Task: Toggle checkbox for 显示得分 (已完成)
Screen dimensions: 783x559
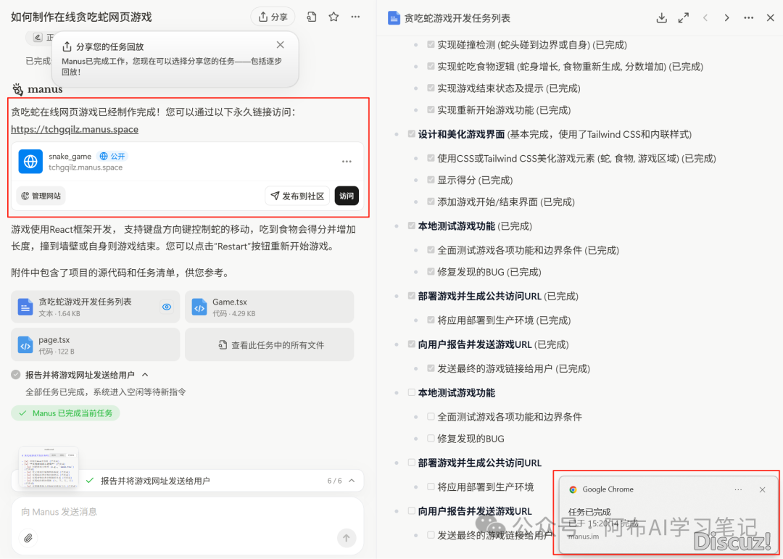Action: click(431, 180)
